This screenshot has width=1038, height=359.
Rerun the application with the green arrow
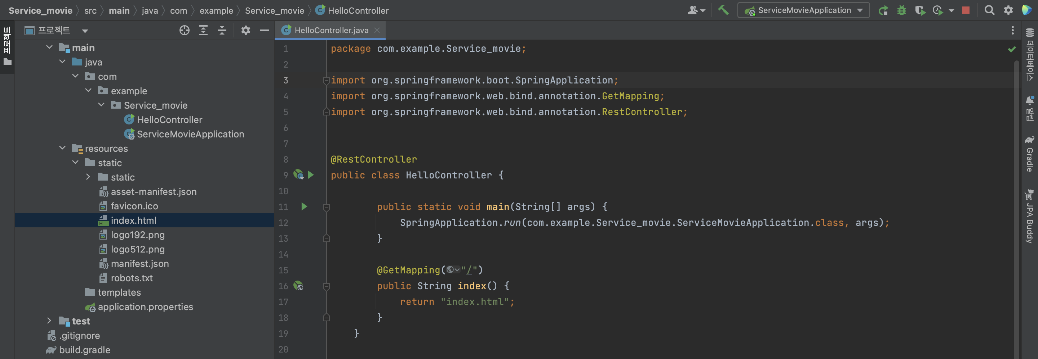tap(883, 10)
